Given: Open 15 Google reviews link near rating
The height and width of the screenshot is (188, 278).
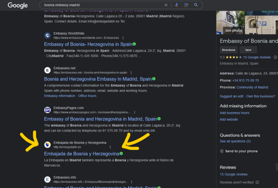Looking at the screenshot, I should tap(257, 57).
